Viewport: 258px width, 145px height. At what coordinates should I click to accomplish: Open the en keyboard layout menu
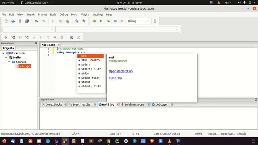coord(229,2)
